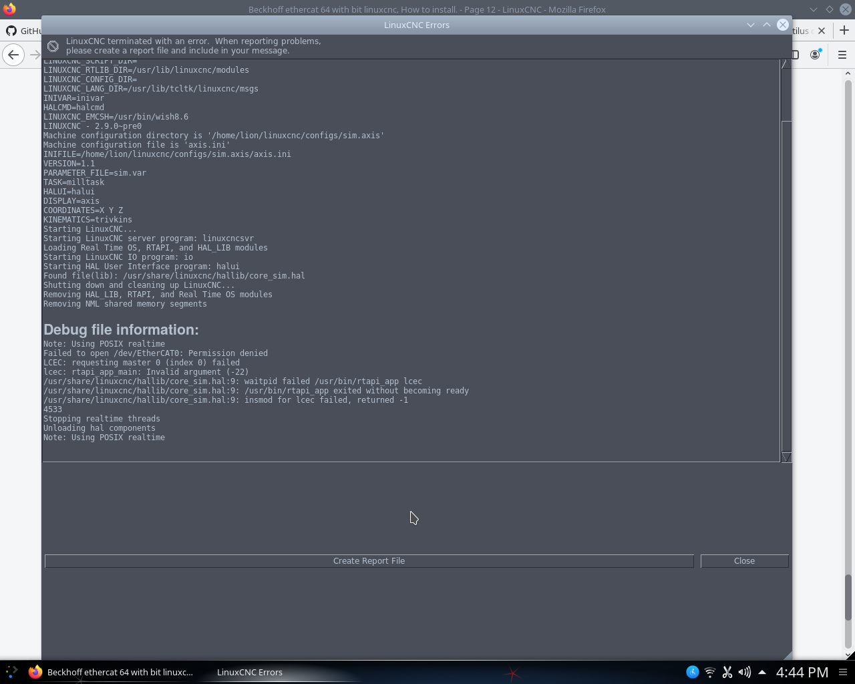Click 'KINEMATICS=trivkins' log line
The width and height of the screenshot is (855, 684).
[x=88, y=220]
